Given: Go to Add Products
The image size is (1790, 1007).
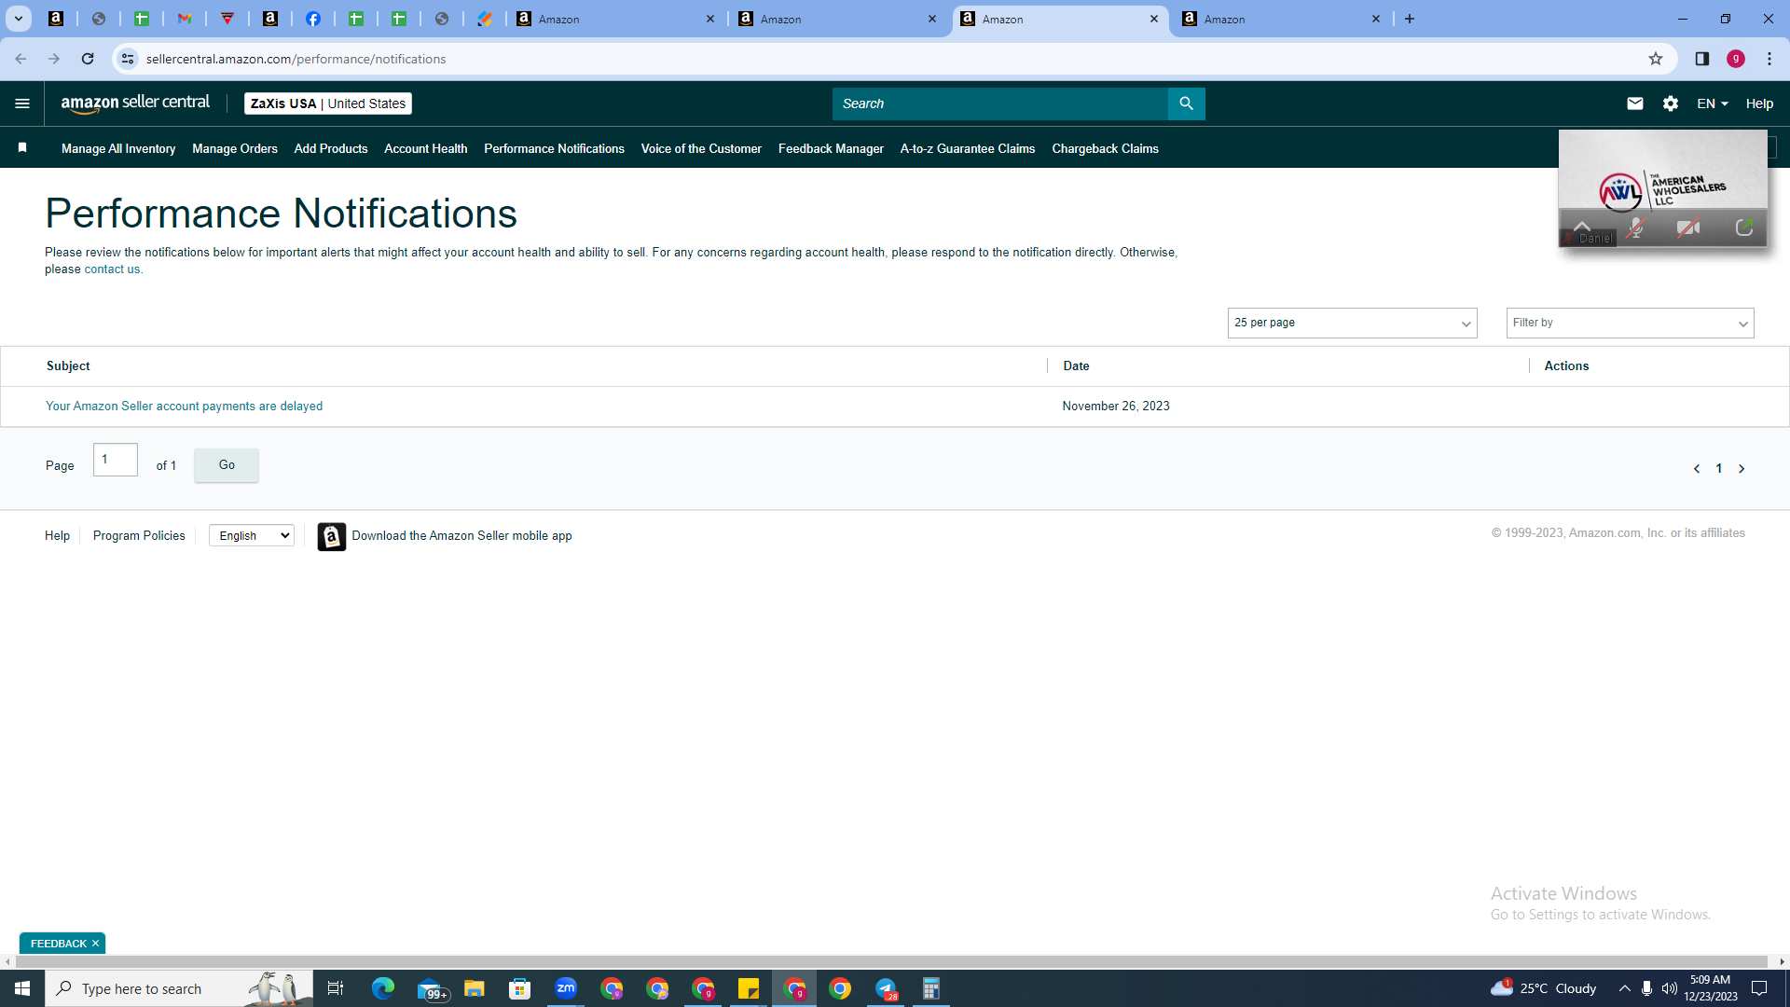Looking at the screenshot, I should 331,148.
